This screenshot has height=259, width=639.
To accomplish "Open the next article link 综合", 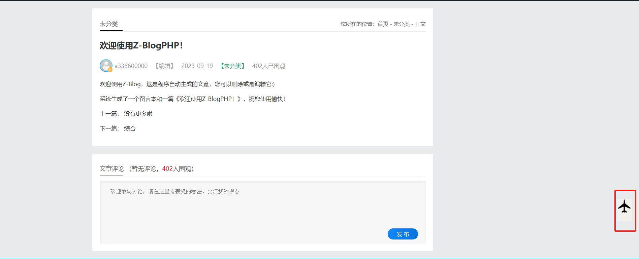I will 130,128.
